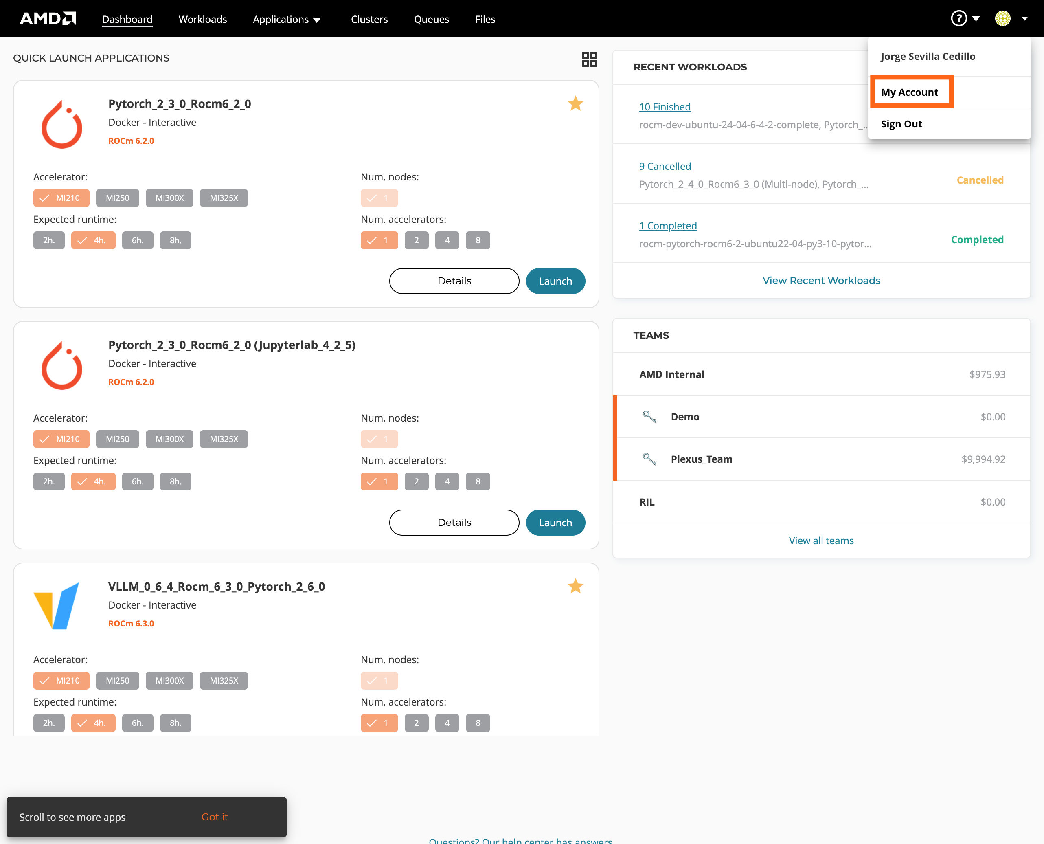Open Details for the Jupyterlab_4_2_5 app
The image size is (1044, 844).
pos(454,523)
